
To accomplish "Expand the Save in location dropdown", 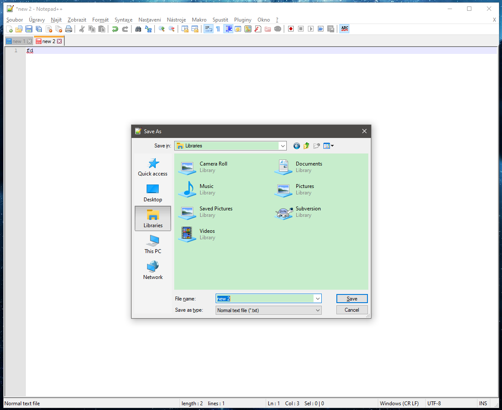I will [282, 146].
